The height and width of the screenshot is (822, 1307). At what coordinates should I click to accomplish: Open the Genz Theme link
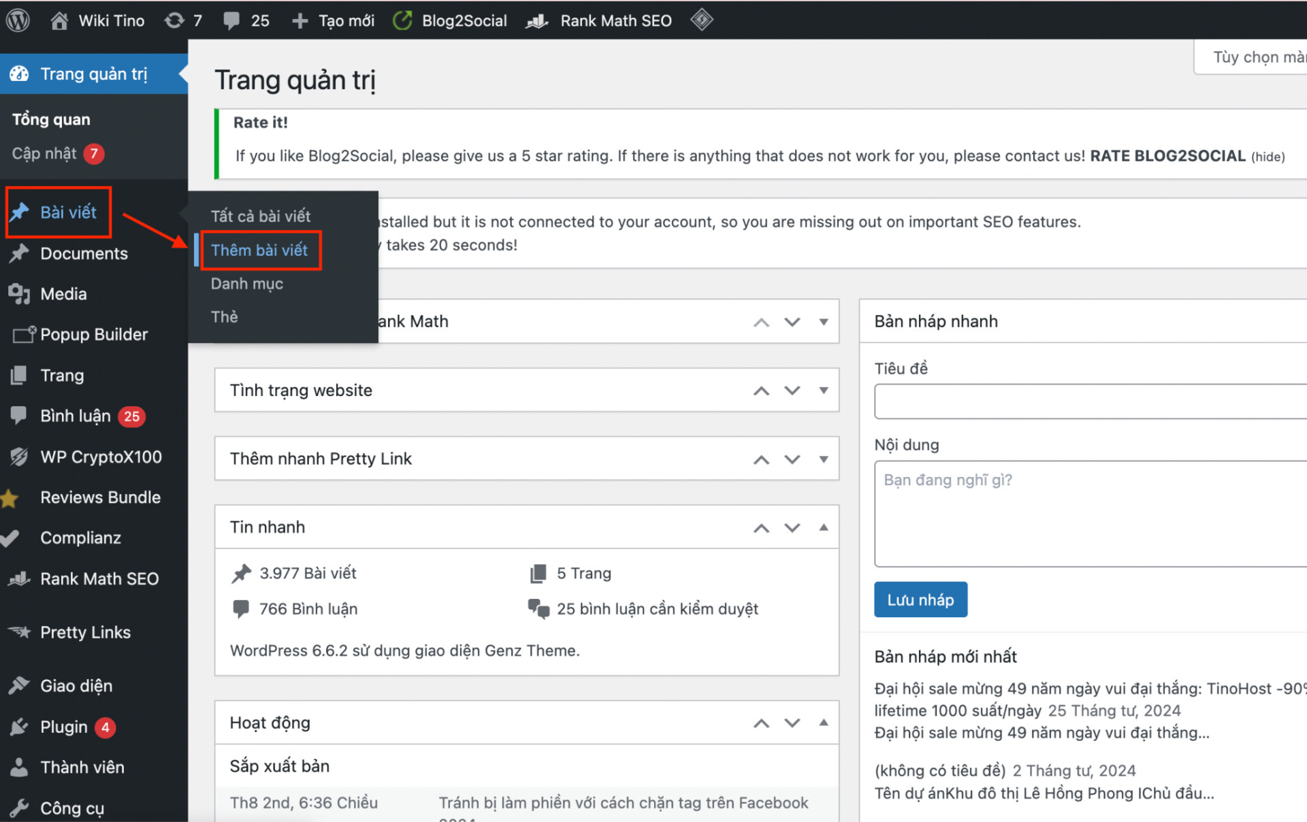tap(530, 651)
